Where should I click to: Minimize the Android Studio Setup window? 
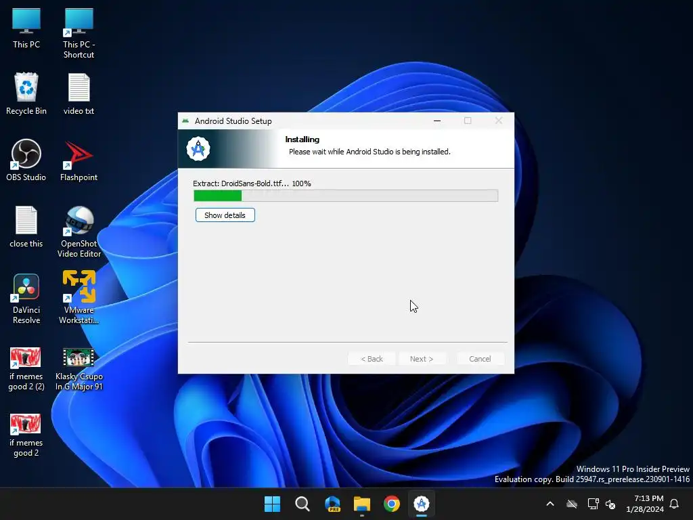(437, 121)
